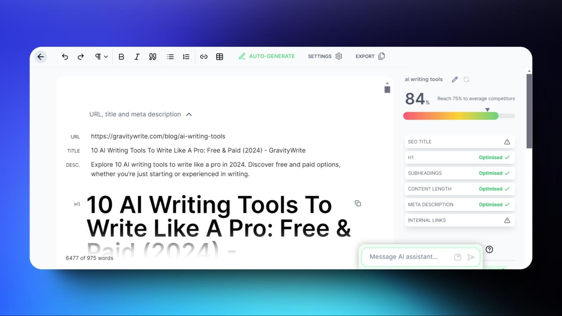This screenshot has height=316, width=562.
Task: Click the italic formatting icon
Action: tap(137, 56)
